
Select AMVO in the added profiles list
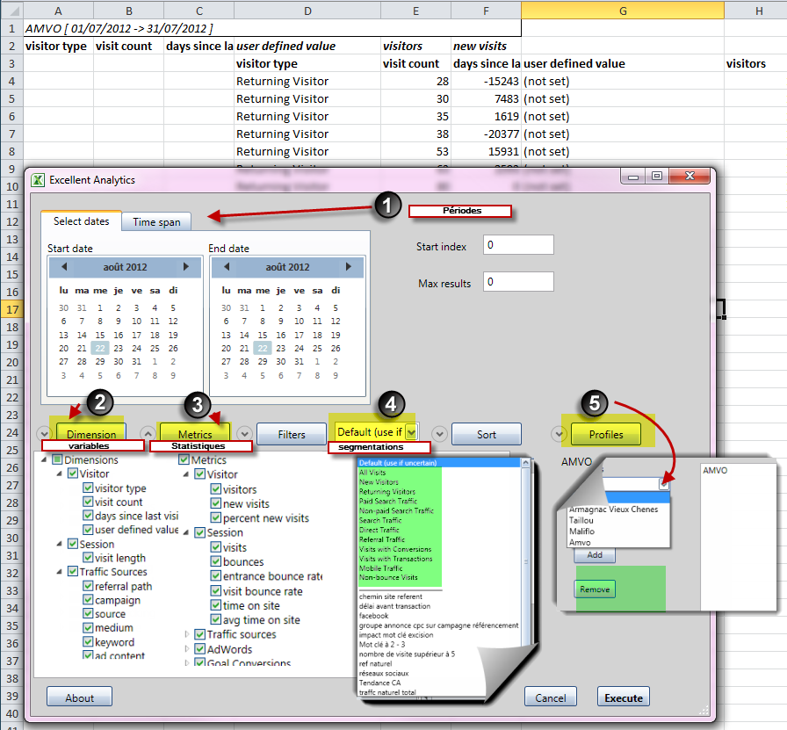tap(715, 471)
